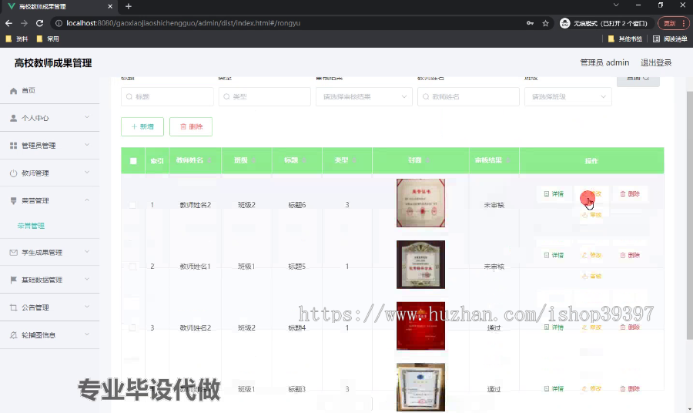Click the 退出登录 link
Screen dimensions: 693x413
(x=656, y=62)
